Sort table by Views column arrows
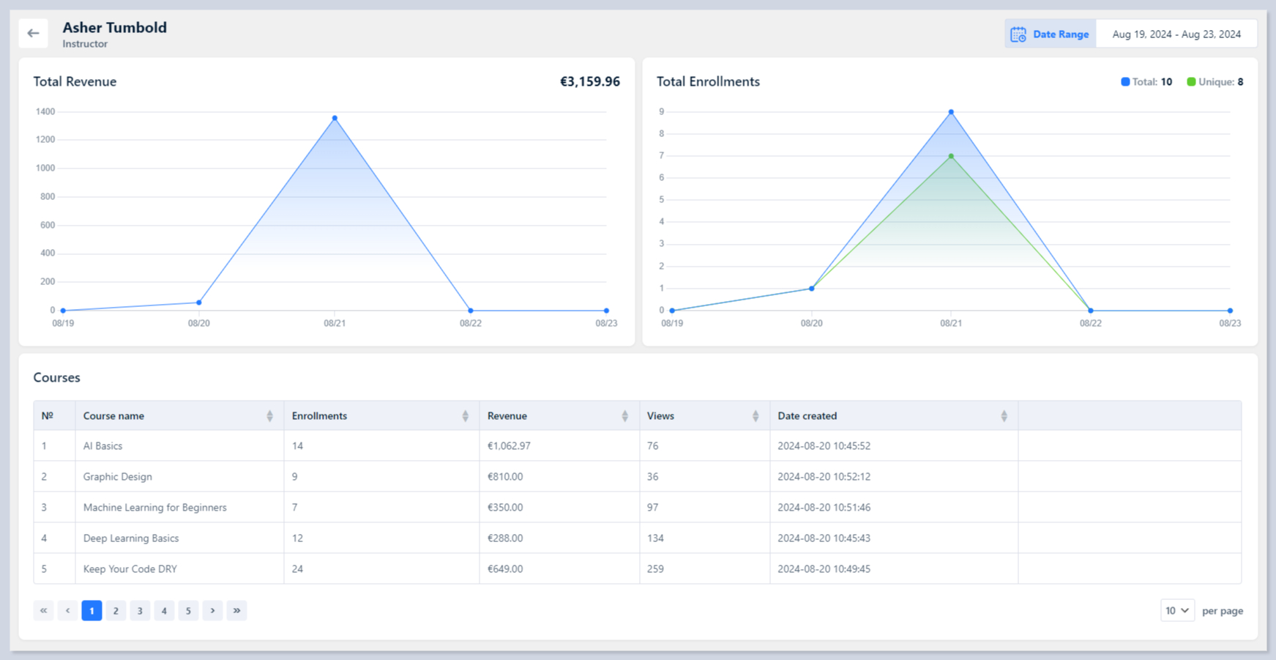Image resolution: width=1276 pixels, height=660 pixels. (755, 416)
